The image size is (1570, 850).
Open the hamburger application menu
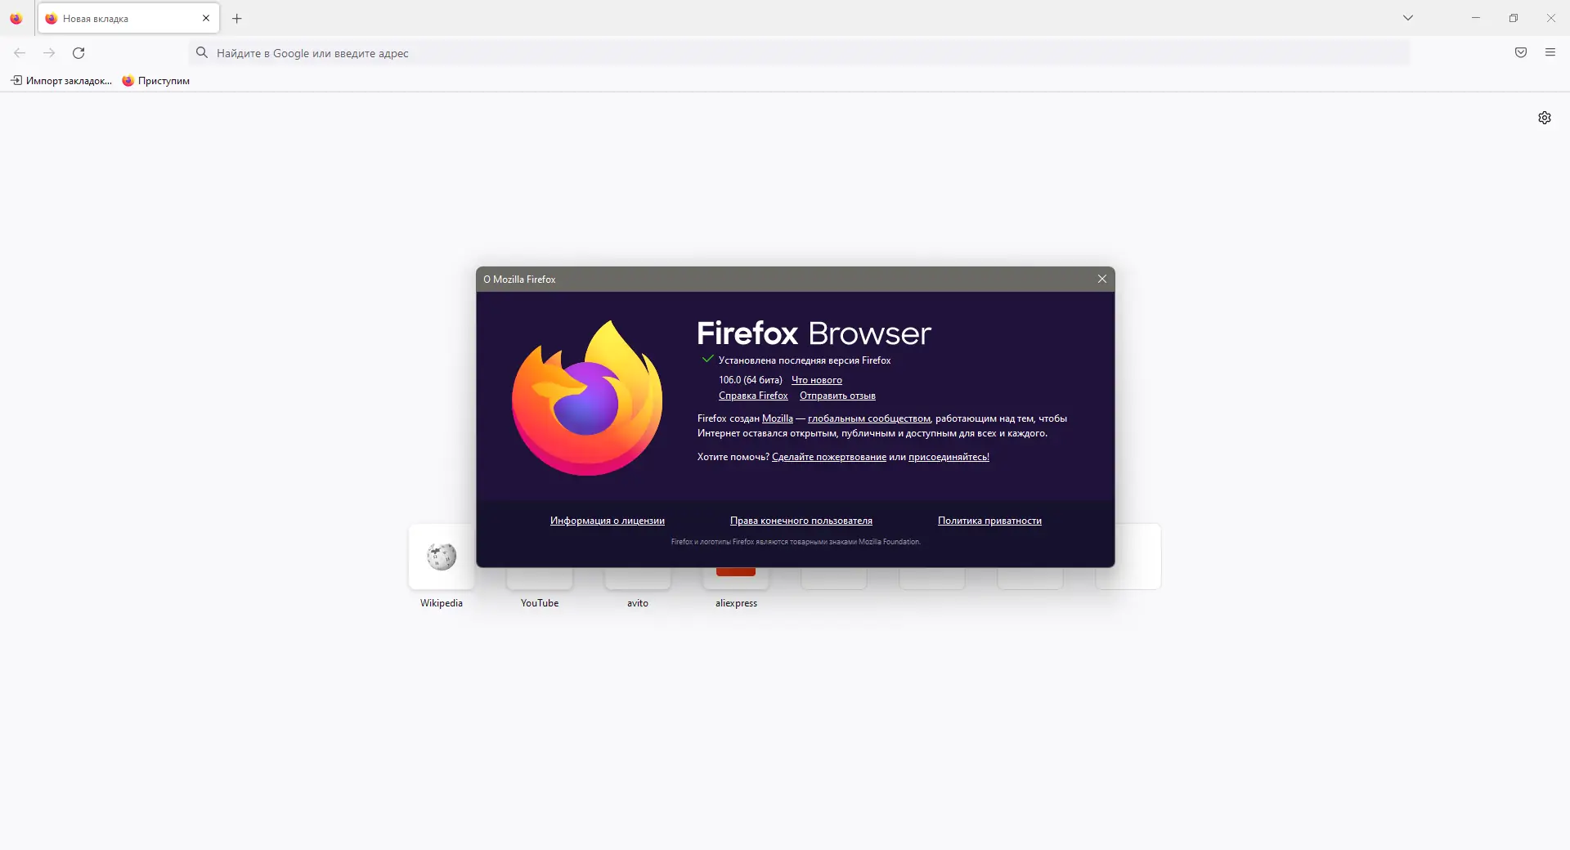[1550, 53]
